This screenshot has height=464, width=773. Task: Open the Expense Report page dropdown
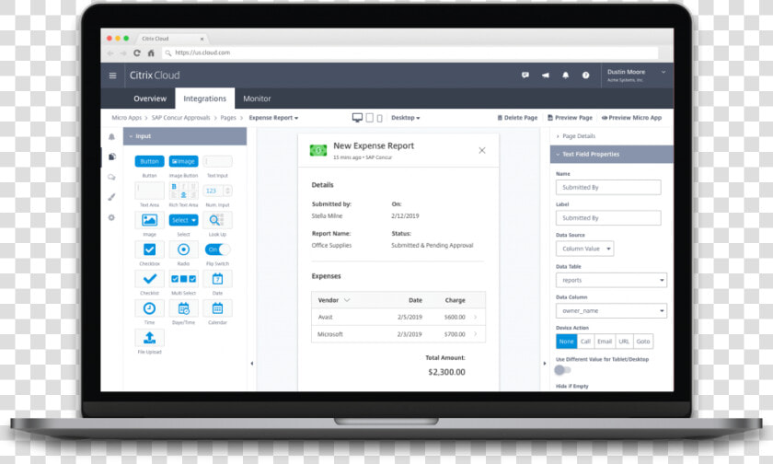point(273,118)
